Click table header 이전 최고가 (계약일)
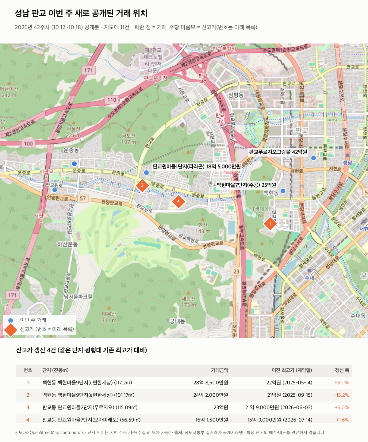Screen dimensions: 368x442 point(292,370)
